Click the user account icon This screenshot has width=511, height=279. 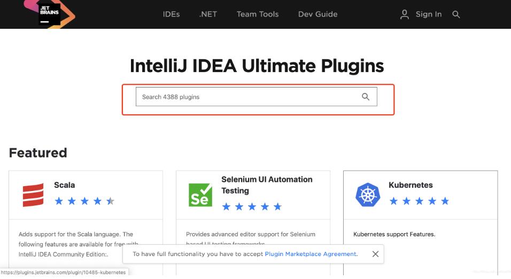point(405,14)
